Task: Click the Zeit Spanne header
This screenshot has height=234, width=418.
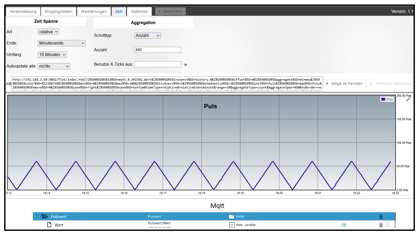Action: point(46,21)
